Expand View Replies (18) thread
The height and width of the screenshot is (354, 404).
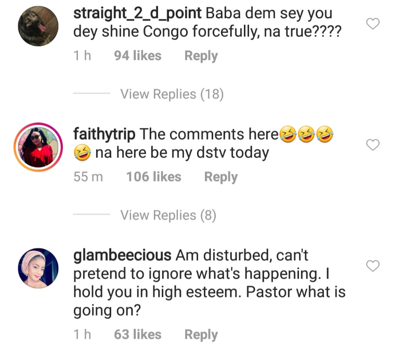pos(172,94)
